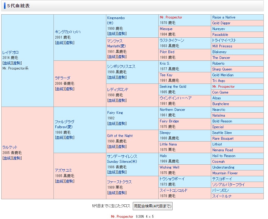This screenshot has height=219, width=268.
Task: Open the レイデオロ sire link
Action: pyautogui.click(x=10, y=52)
